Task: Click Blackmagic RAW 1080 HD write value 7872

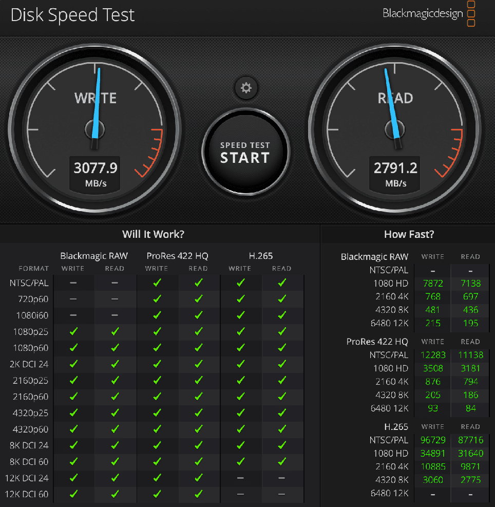Action: pyautogui.click(x=433, y=284)
